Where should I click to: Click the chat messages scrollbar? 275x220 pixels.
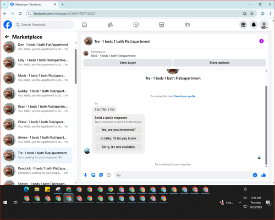tap(266, 125)
